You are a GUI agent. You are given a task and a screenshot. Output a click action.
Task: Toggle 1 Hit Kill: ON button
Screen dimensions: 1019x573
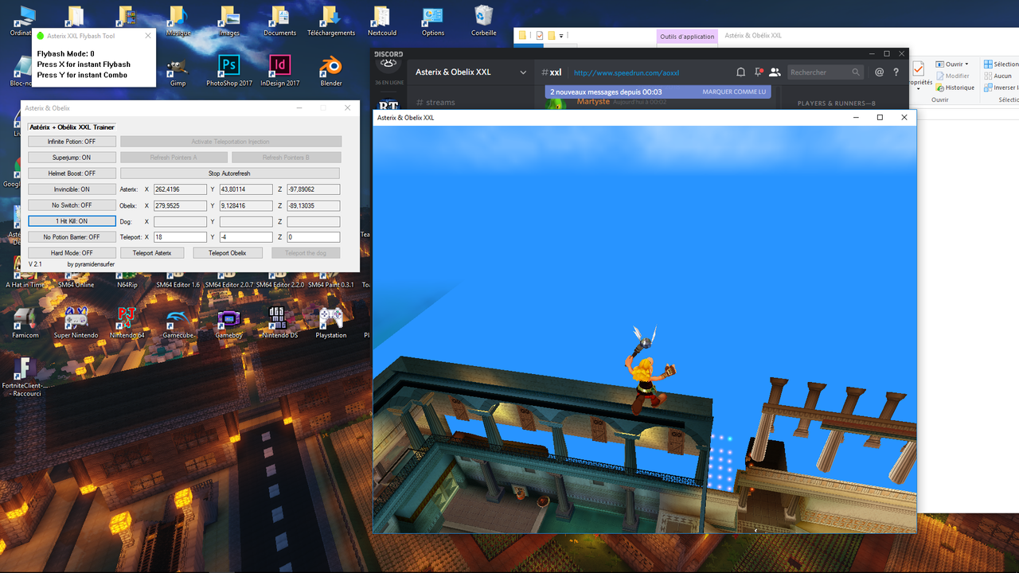coord(72,221)
